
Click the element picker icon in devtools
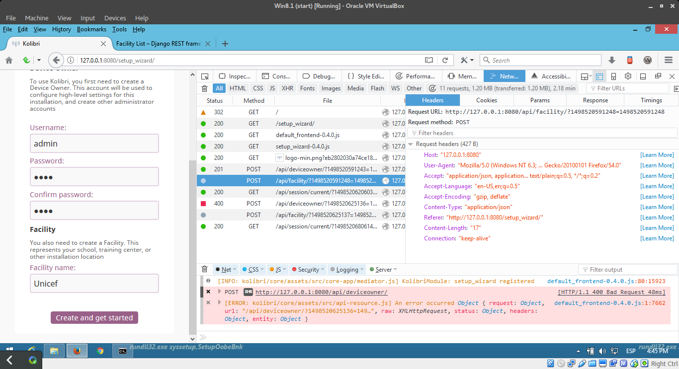coord(205,76)
